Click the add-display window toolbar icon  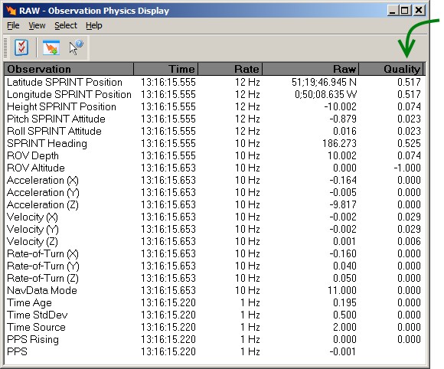(51, 47)
